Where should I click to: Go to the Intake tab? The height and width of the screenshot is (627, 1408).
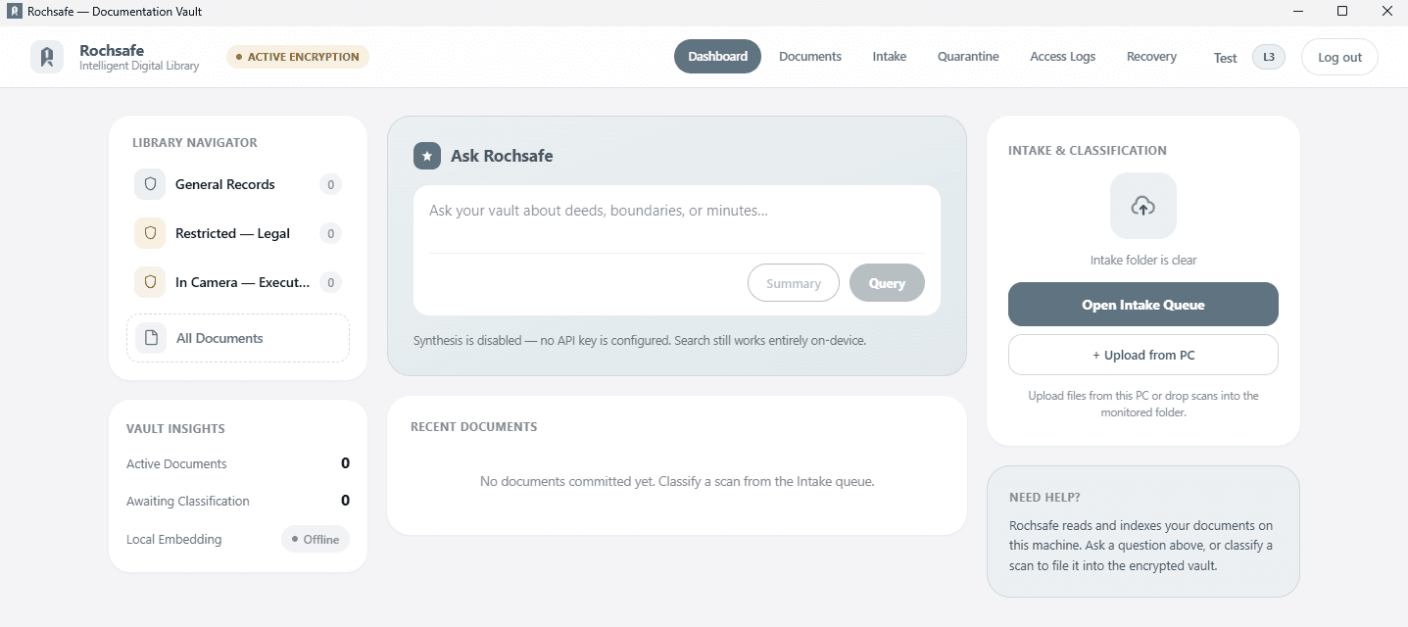click(x=890, y=56)
